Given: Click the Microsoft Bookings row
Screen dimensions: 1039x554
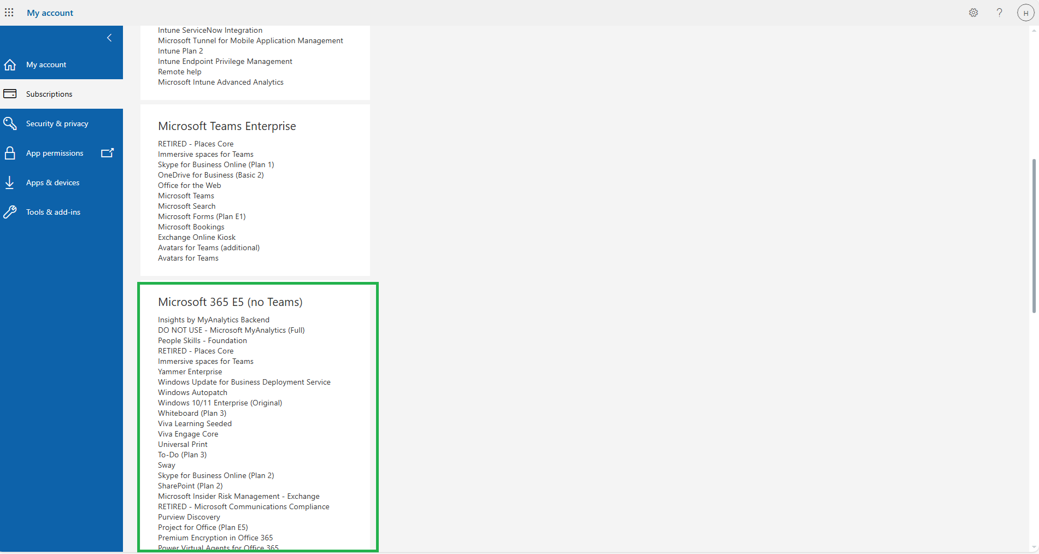Looking at the screenshot, I should point(191,227).
